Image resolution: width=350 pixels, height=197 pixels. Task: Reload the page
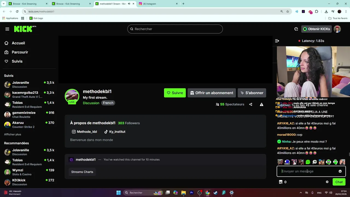point(17,11)
